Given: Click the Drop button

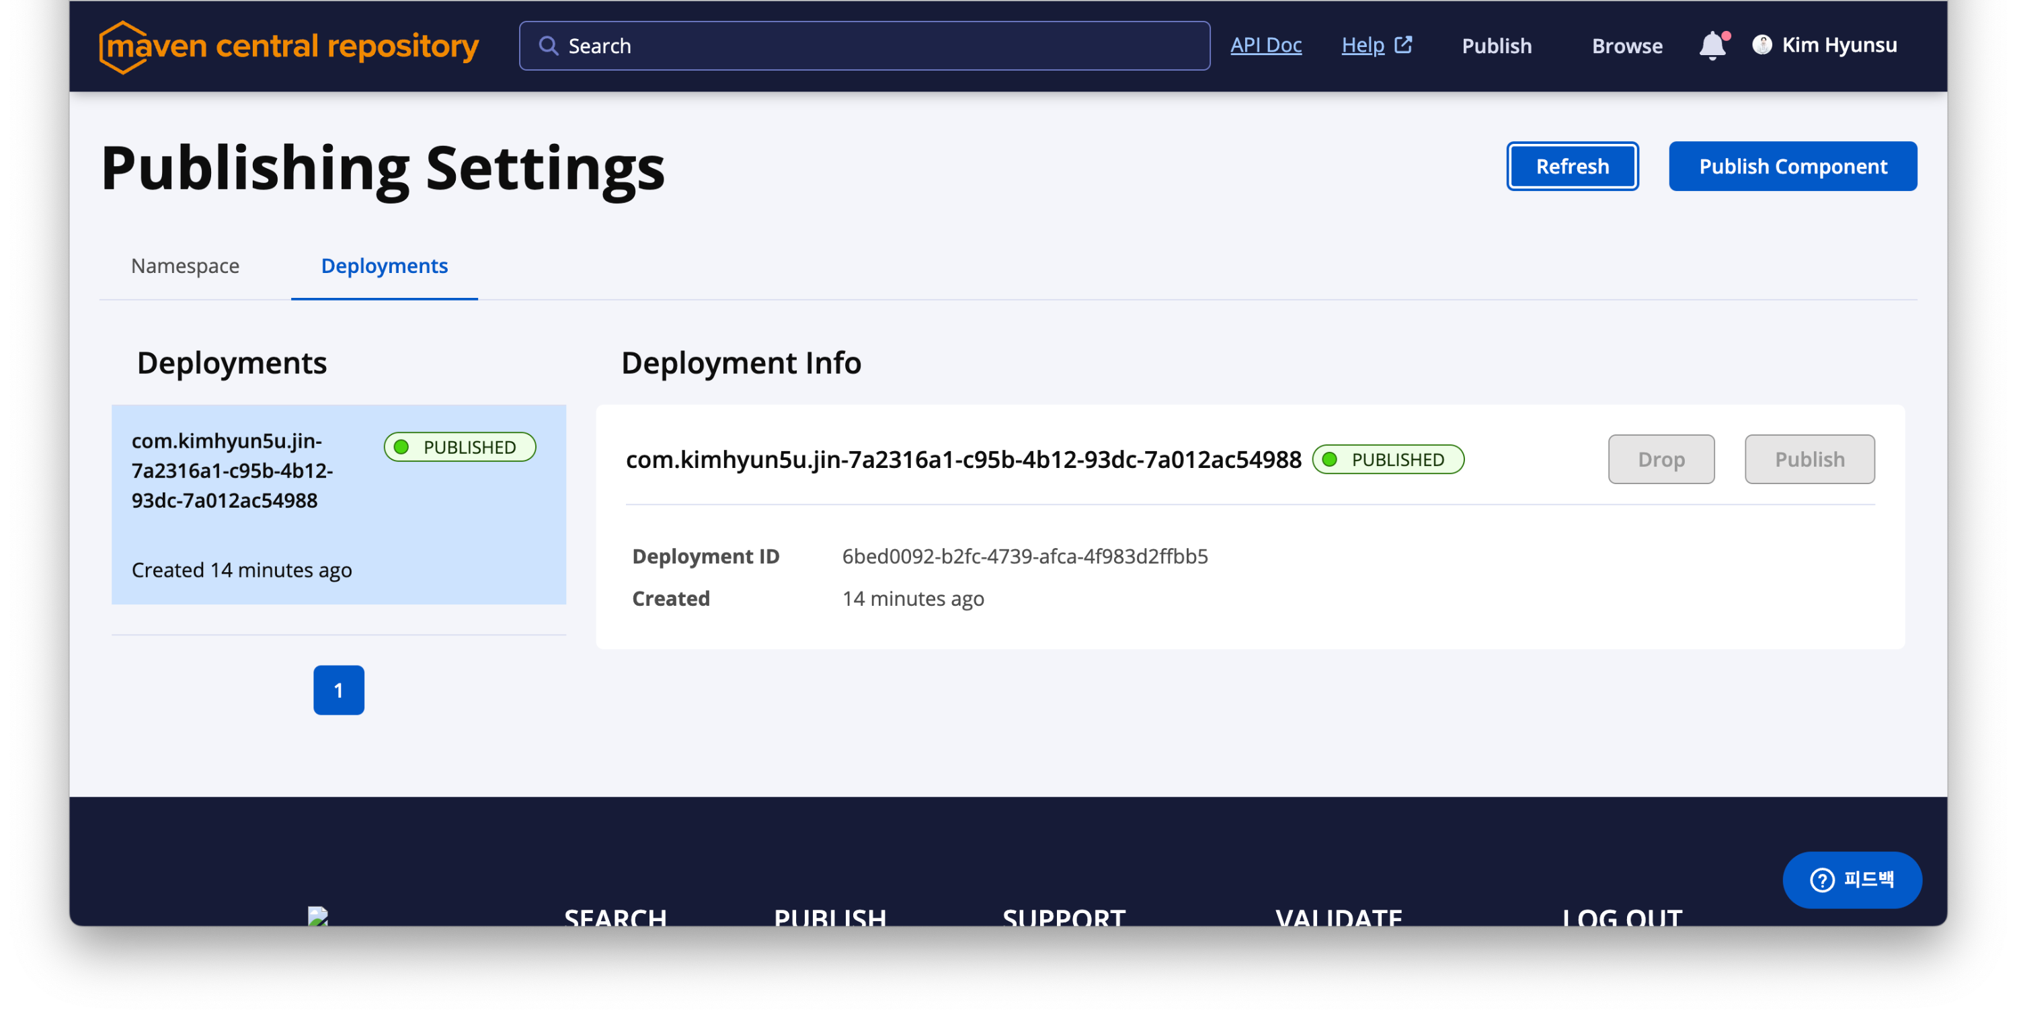Looking at the screenshot, I should click(1661, 460).
